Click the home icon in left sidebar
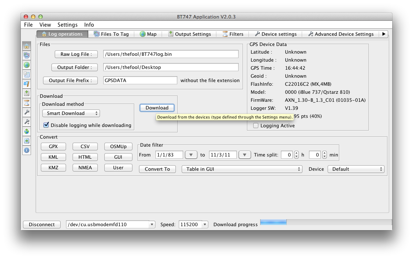Viewport: 413px width, 259px height. pos(27,46)
